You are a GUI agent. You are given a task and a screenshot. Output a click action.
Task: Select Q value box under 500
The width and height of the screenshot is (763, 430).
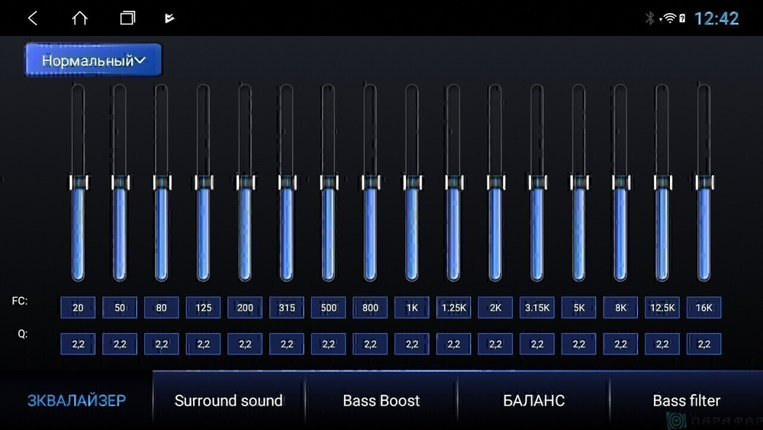pyautogui.click(x=328, y=344)
